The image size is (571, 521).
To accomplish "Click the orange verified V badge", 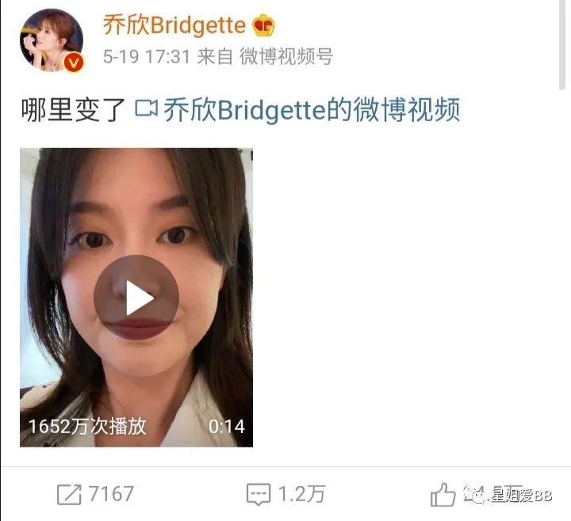I will click(74, 63).
